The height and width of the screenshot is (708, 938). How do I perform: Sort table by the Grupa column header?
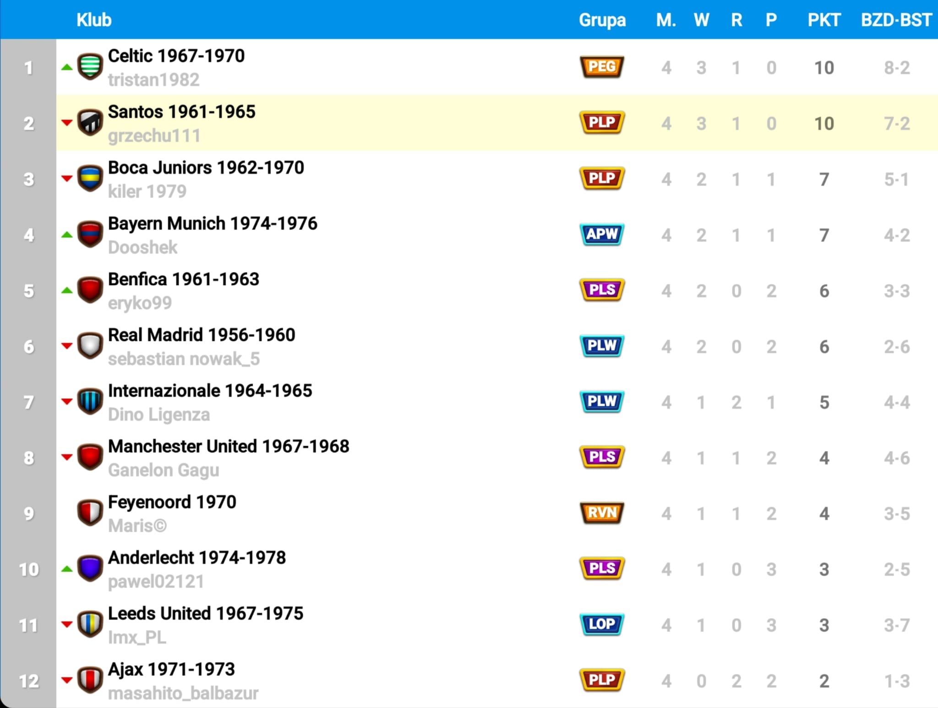(602, 20)
